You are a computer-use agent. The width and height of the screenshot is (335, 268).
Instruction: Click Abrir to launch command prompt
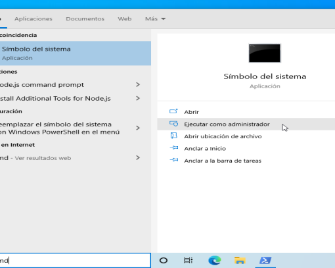click(191, 112)
